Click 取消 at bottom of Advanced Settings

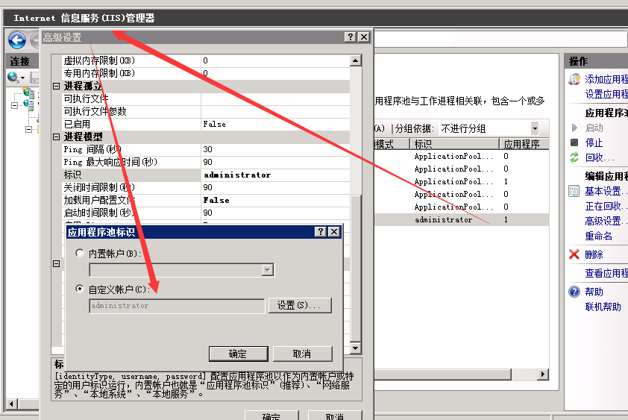pyautogui.click(x=335, y=416)
